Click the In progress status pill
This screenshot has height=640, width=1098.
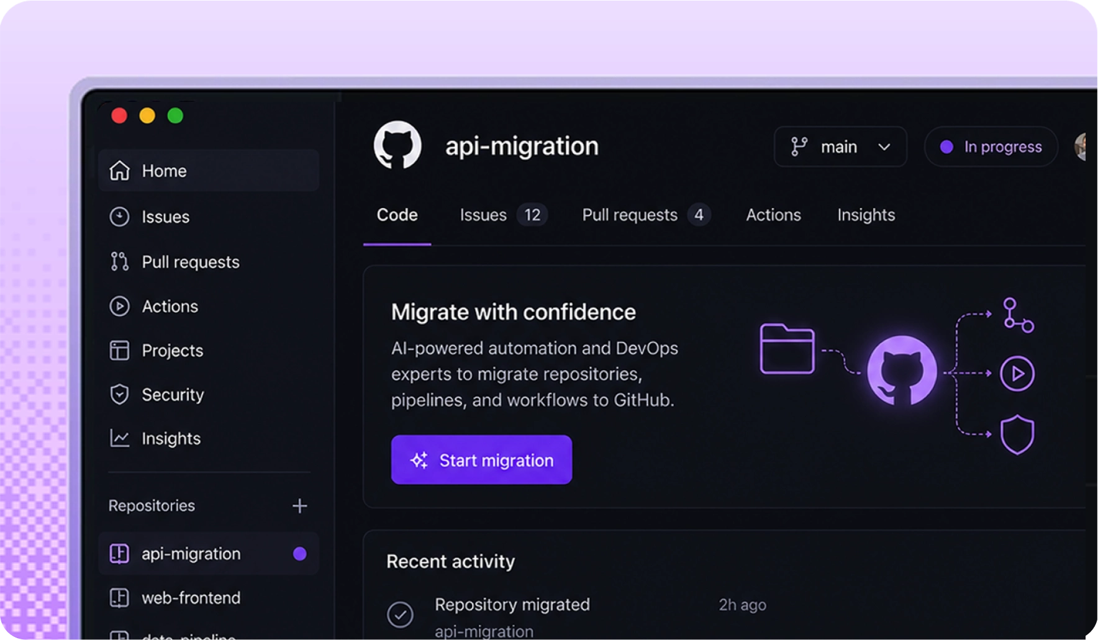991,146
